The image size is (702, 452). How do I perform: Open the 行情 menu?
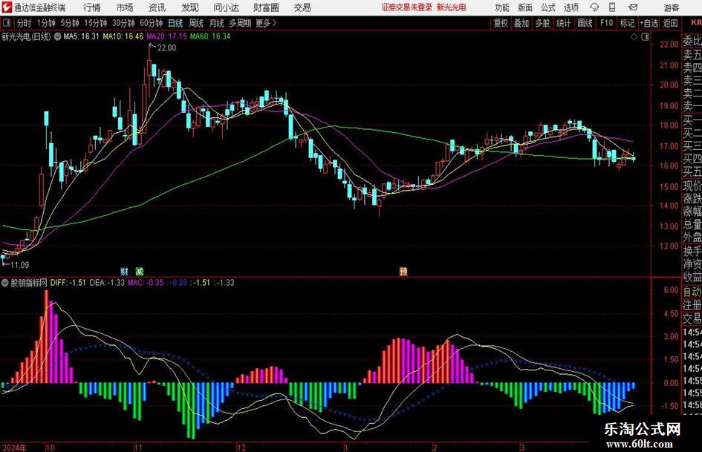coord(92,7)
